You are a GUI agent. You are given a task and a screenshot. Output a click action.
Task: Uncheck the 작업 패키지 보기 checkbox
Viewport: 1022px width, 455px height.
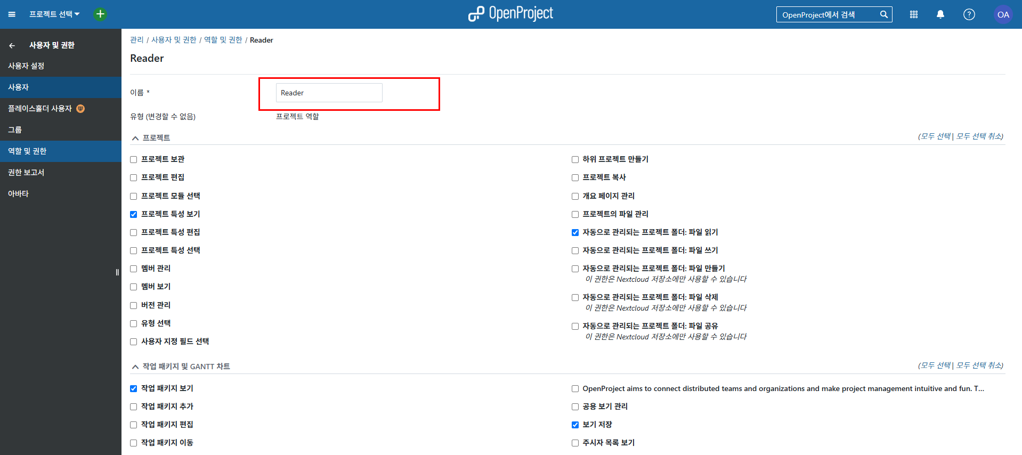134,389
